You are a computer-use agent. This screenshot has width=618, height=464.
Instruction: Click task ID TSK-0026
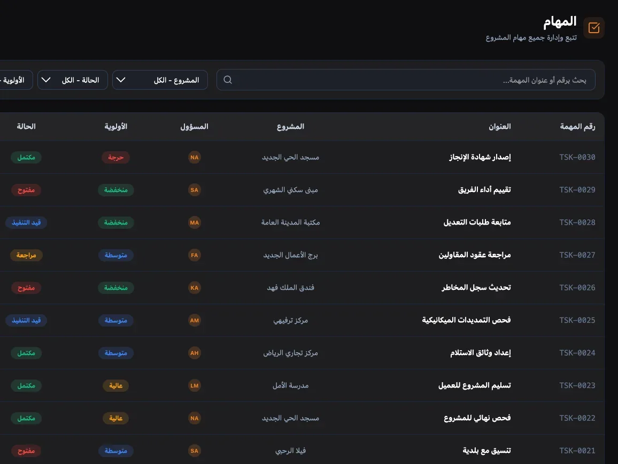[x=577, y=288]
